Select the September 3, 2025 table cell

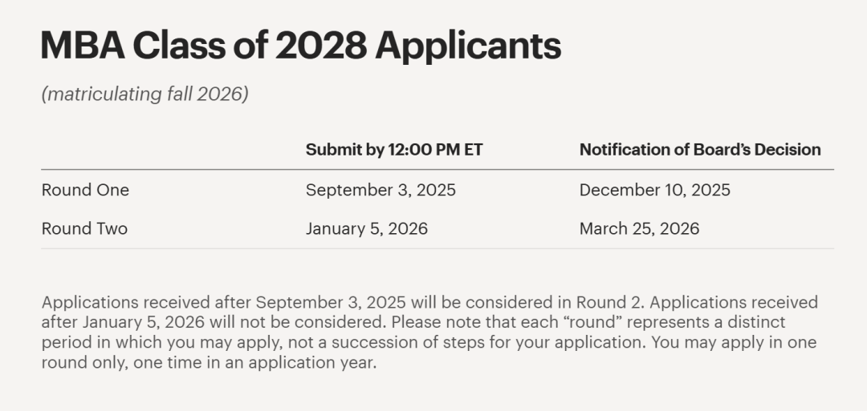point(381,190)
